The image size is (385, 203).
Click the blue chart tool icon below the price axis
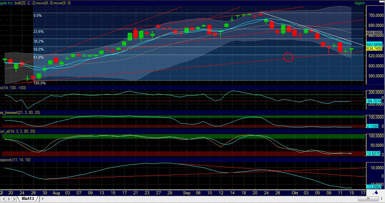click(375, 193)
